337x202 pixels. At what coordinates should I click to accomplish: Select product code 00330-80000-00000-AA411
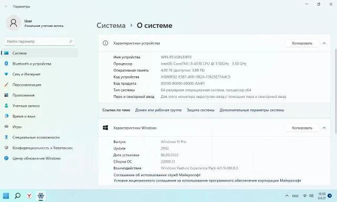[183, 84]
